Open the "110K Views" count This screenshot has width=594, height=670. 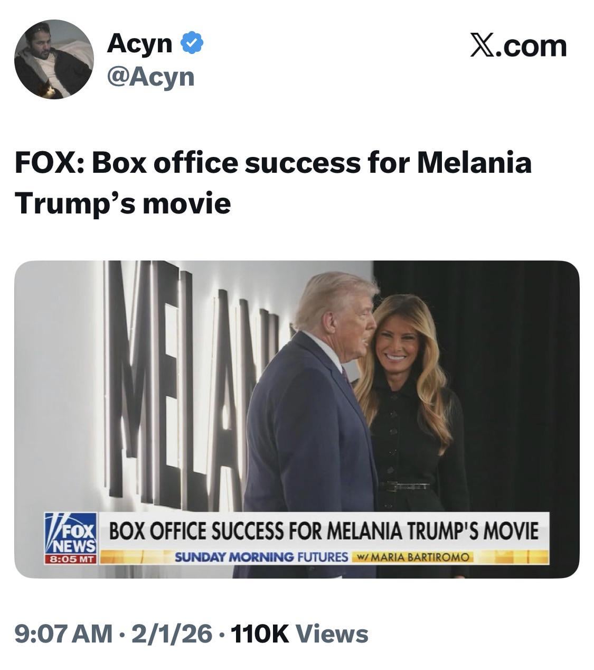[299, 634]
